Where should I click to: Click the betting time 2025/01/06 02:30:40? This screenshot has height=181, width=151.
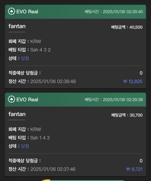pyautogui.click(x=123, y=12)
